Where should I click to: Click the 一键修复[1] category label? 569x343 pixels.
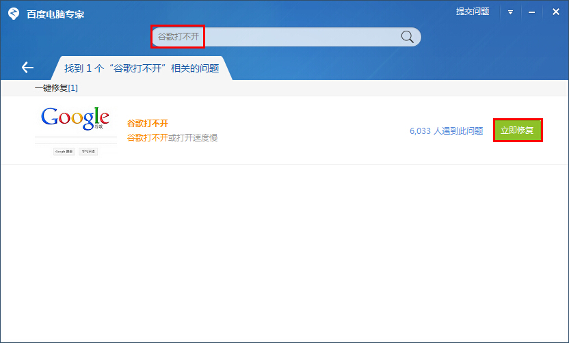[x=56, y=87]
